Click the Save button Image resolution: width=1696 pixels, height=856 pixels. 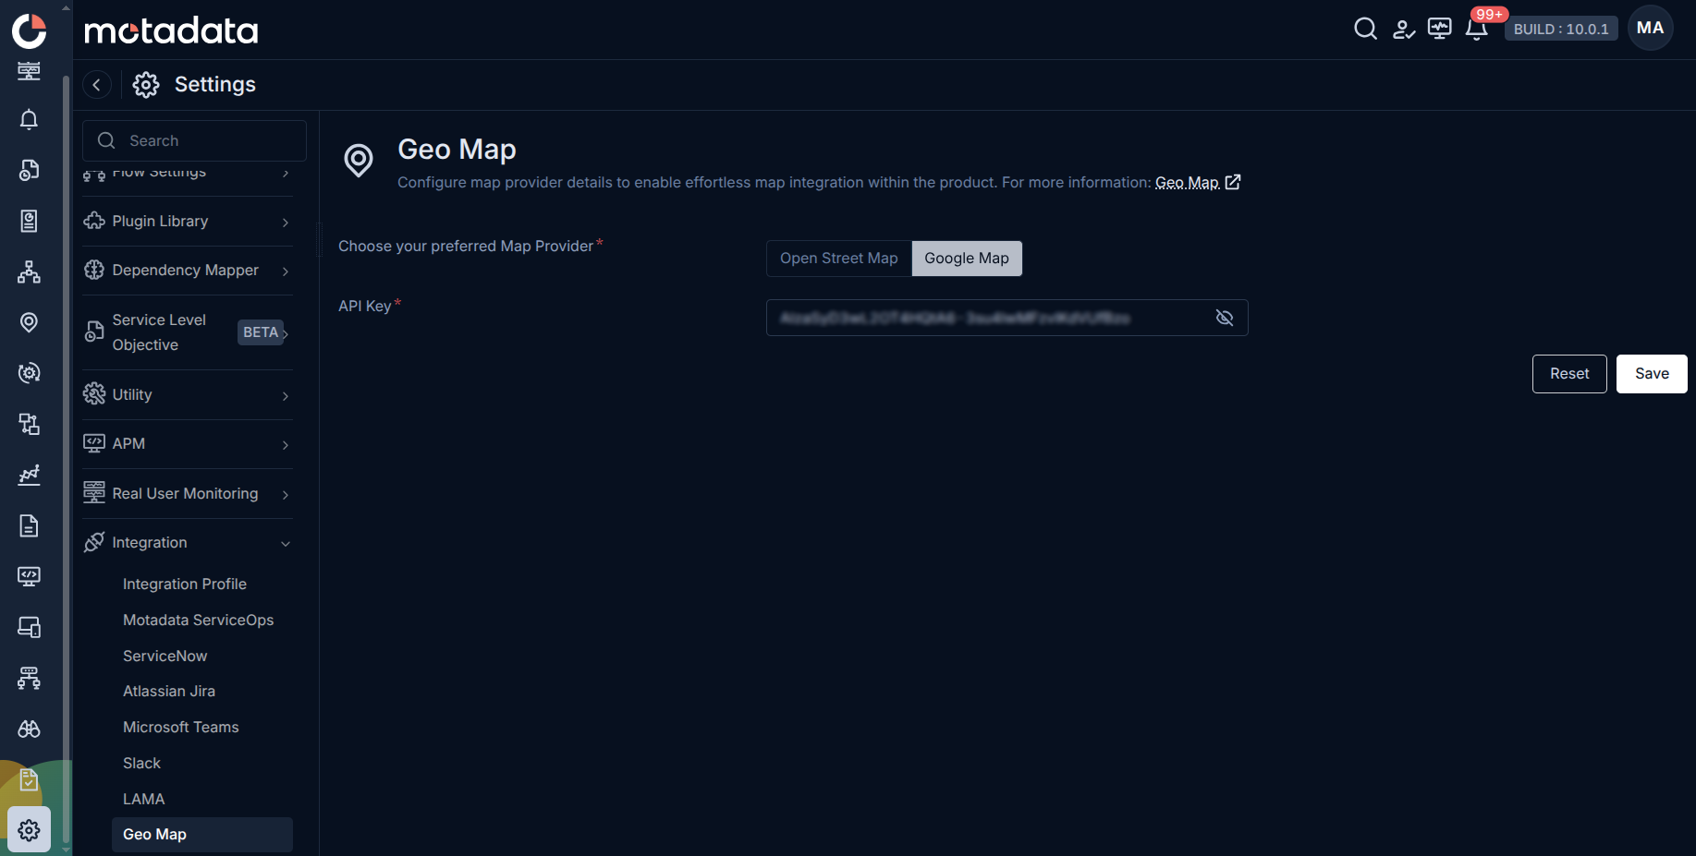(x=1652, y=374)
